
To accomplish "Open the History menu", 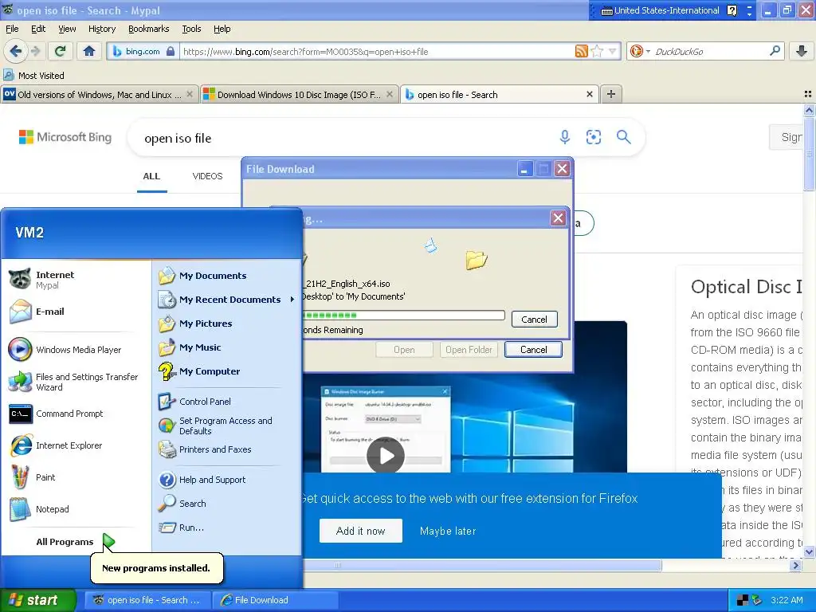I will tap(101, 29).
